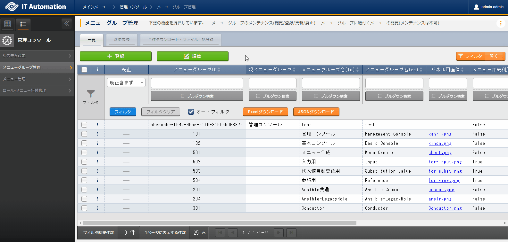Switch to the 変更履歴 tab
The image size is (508, 242).
(122, 40)
